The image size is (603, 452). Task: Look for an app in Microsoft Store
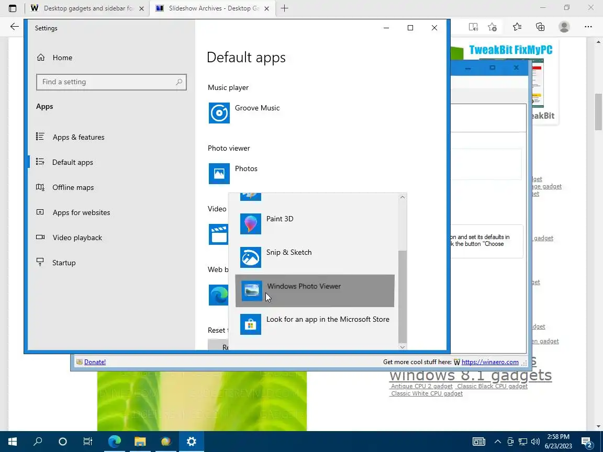[315, 324]
